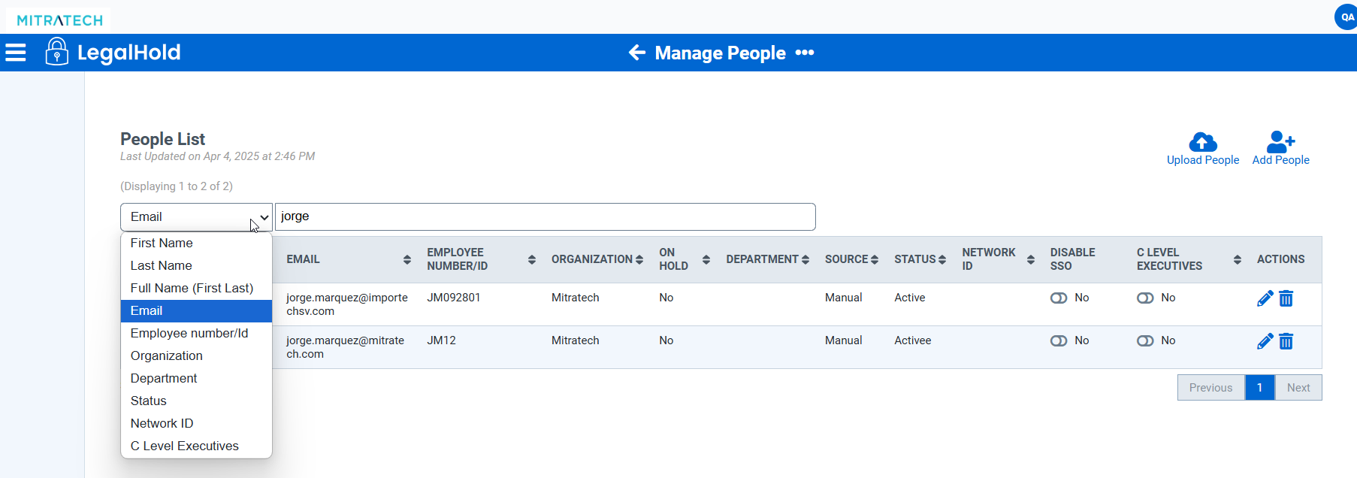Click the Add People user-plus icon
Screen dimensions: 1357x478
(1281, 141)
